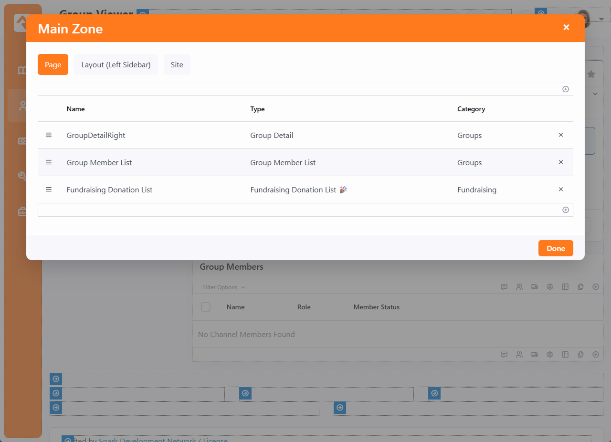Add a block using the top plus icon in the modal
Screen dimensions: 611x442
(x=565, y=89)
